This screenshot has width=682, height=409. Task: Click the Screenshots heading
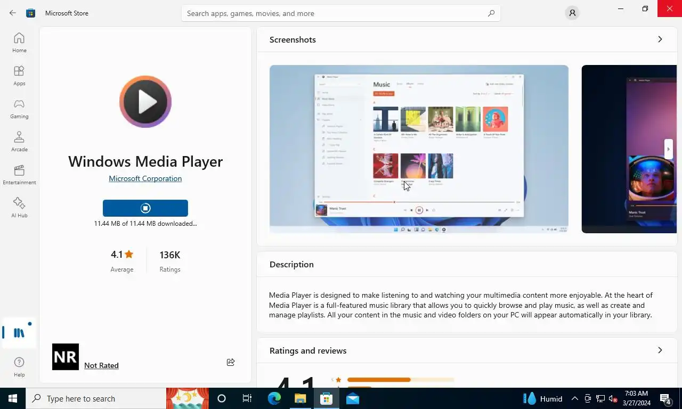pos(293,39)
